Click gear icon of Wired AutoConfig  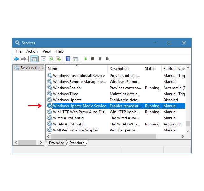[50, 118]
